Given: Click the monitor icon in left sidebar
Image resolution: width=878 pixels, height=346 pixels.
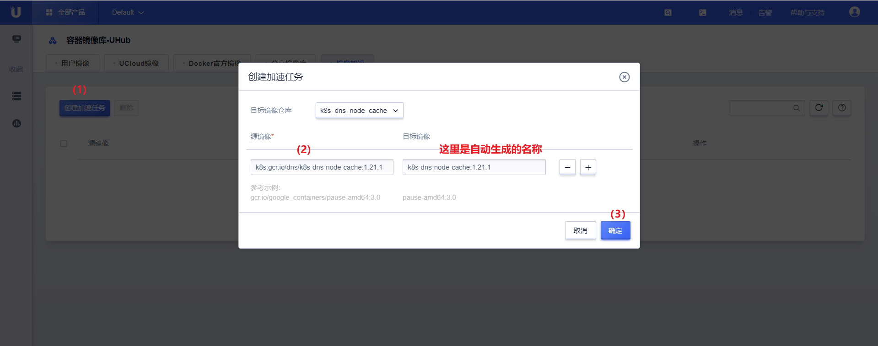Looking at the screenshot, I should click(x=16, y=39).
